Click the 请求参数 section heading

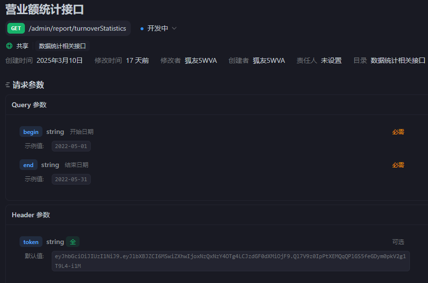pos(28,85)
